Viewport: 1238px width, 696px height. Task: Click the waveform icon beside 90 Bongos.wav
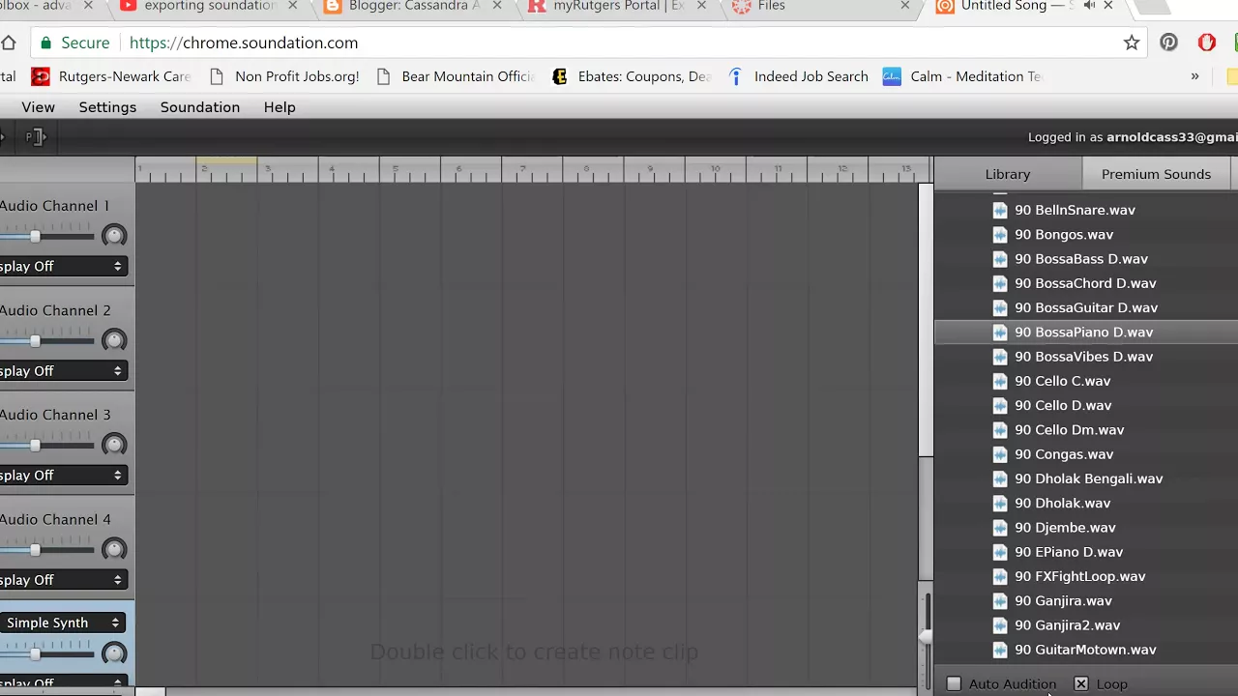click(1000, 234)
